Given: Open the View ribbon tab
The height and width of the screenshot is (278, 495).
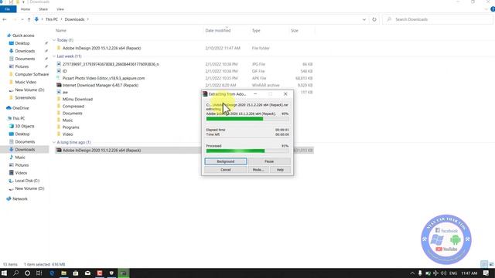Looking at the screenshot, I should pyautogui.click(x=60, y=9).
